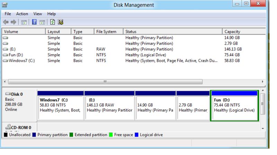Select the 2.79 GB partition block on Disk 0

pos(193,106)
